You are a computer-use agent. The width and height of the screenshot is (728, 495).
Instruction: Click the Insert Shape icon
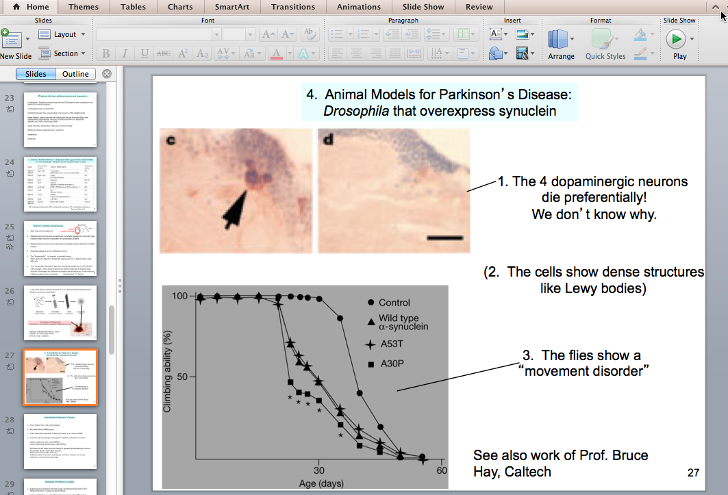point(495,53)
